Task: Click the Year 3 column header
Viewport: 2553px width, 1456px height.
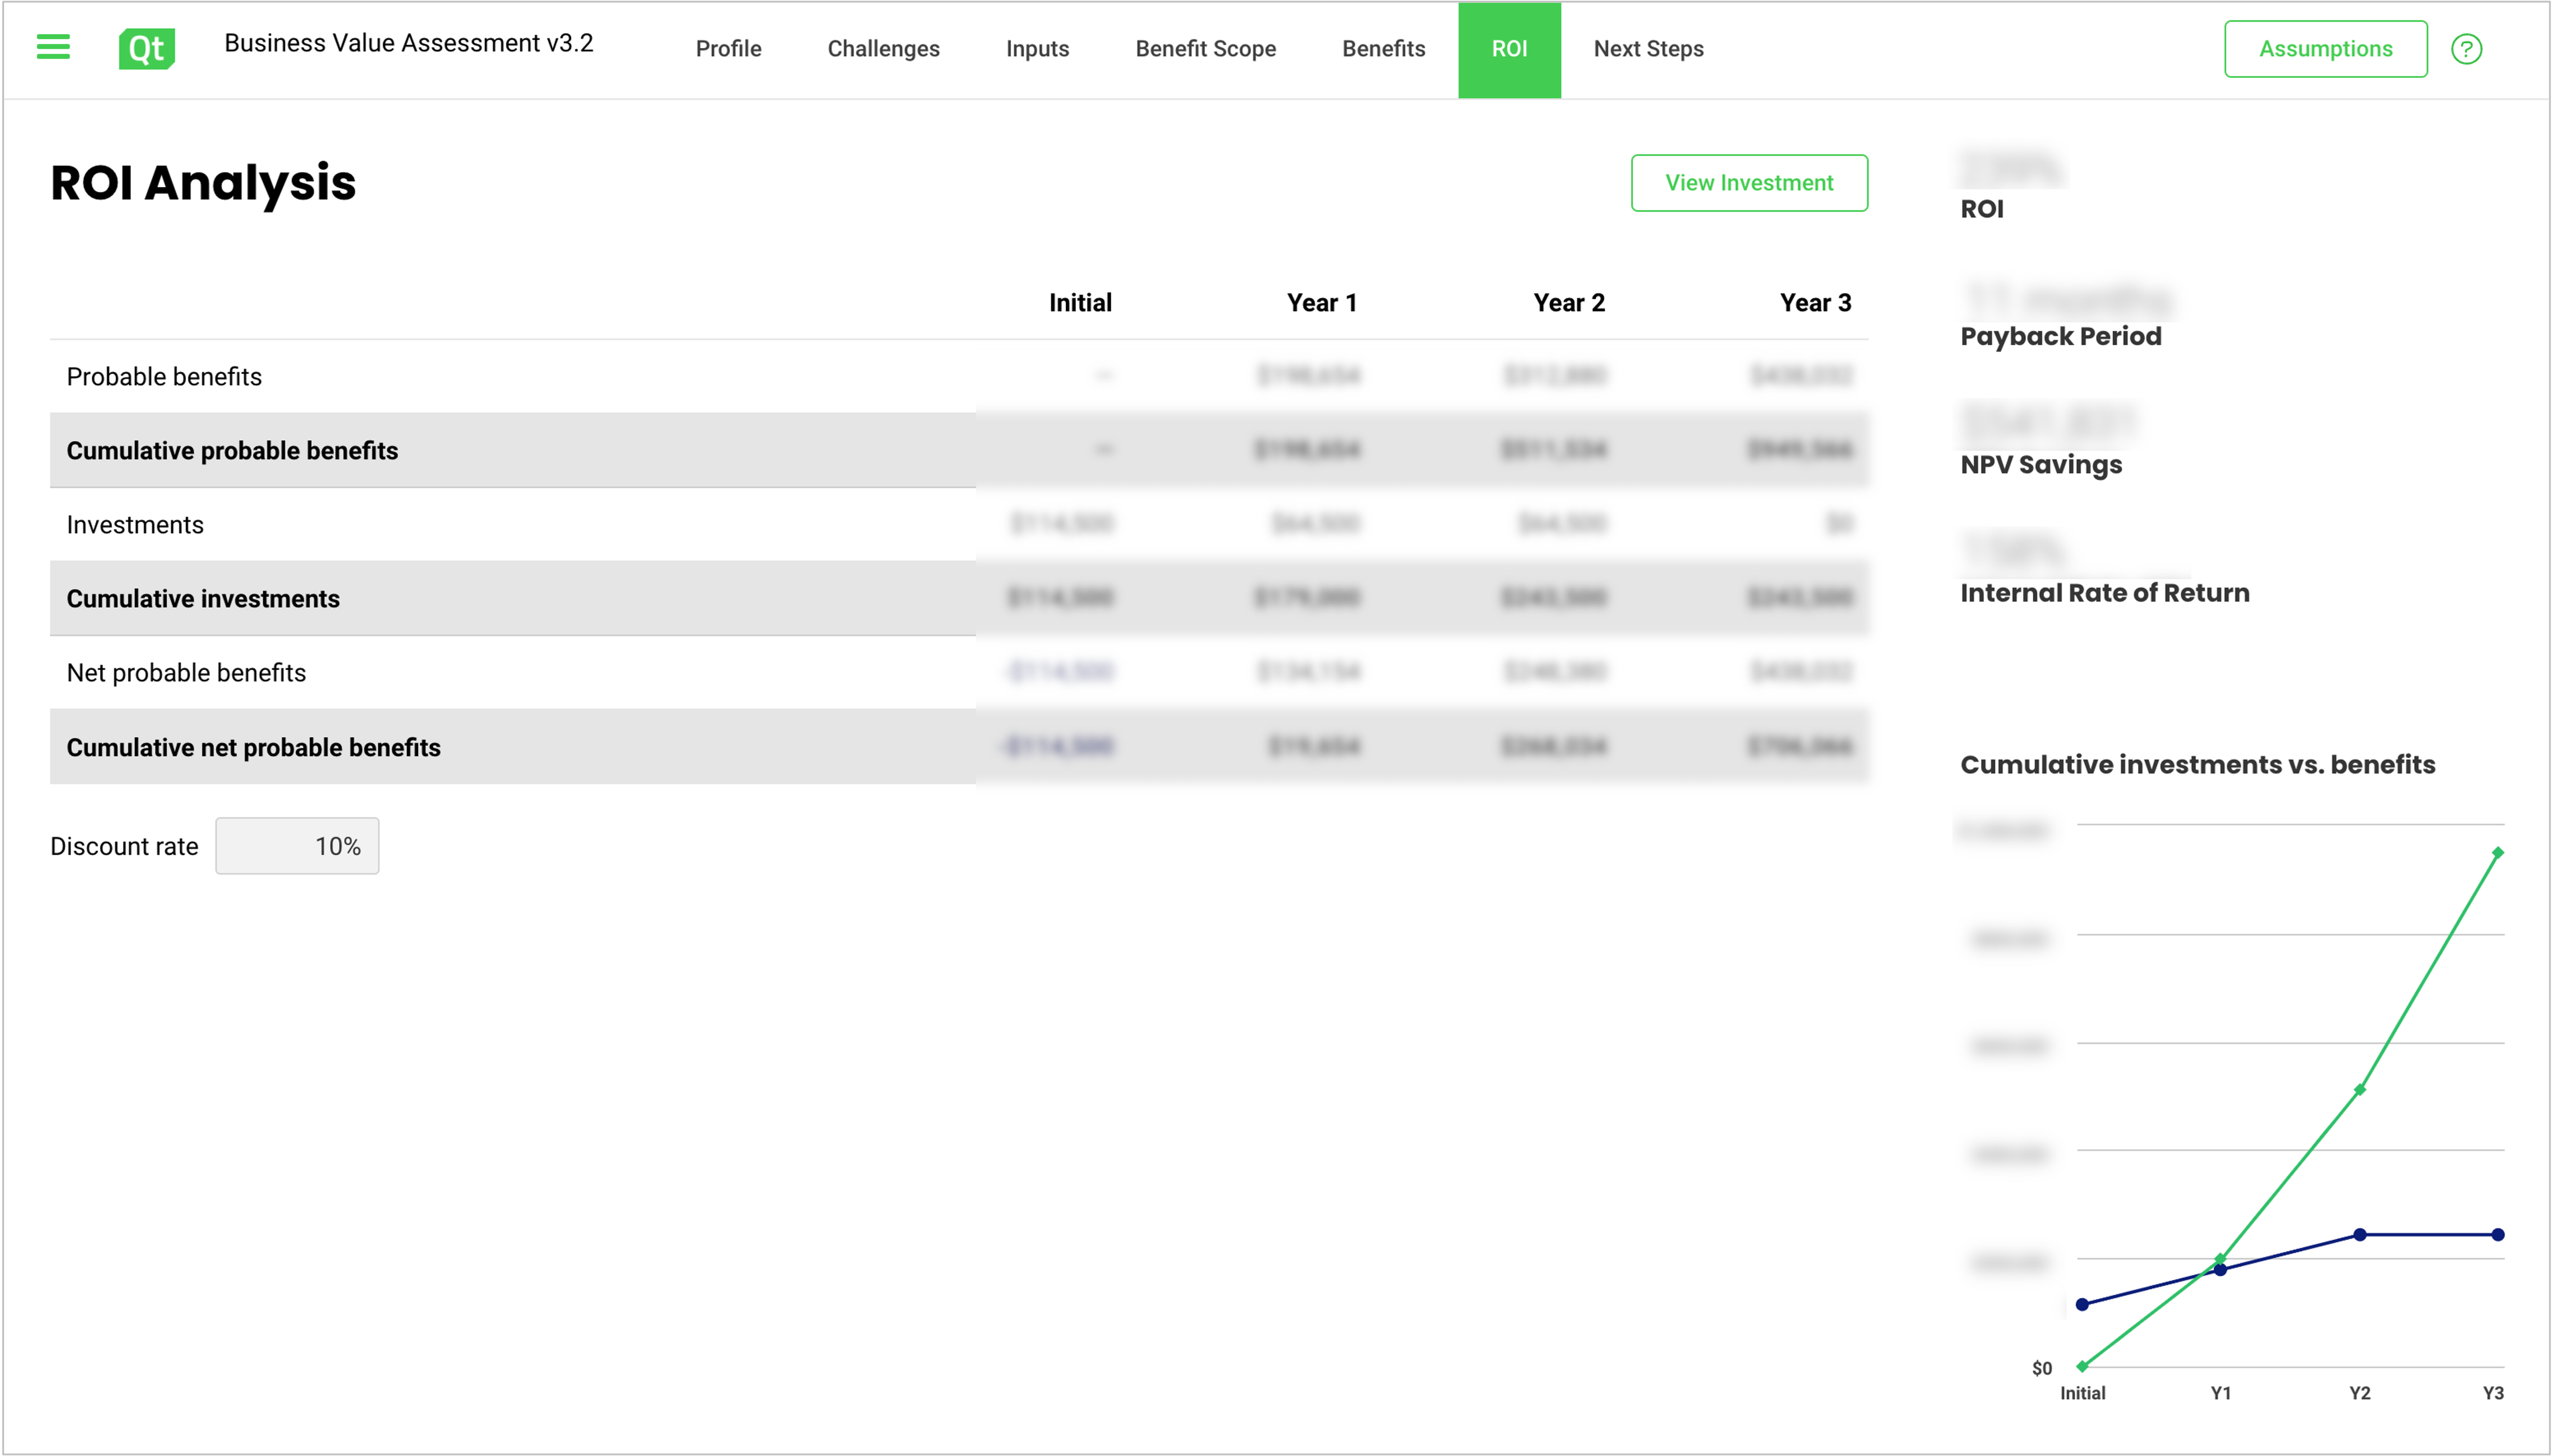Action: point(1816,301)
